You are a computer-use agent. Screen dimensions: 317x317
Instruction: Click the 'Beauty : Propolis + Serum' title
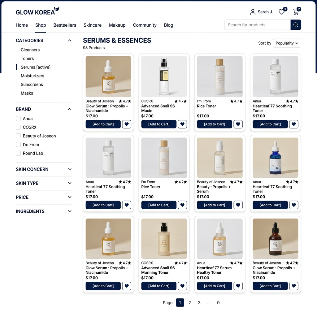(x=214, y=189)
